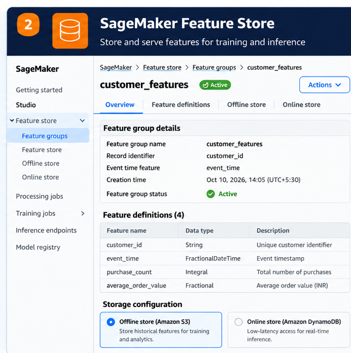Click the 'Total number of purchases' description
Screen dimensions: 351x353
tap(294, 272)
